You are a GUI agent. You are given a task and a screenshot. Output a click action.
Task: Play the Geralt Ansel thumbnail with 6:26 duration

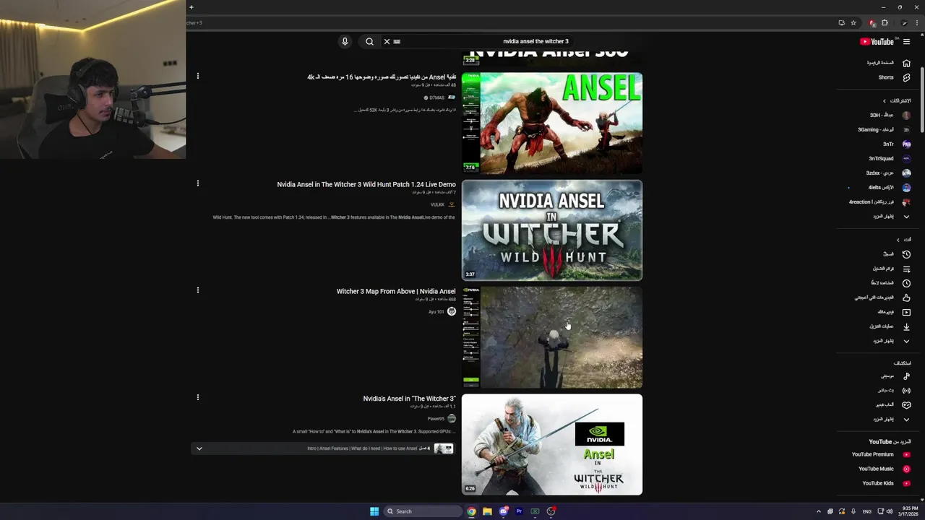(552, 444)
